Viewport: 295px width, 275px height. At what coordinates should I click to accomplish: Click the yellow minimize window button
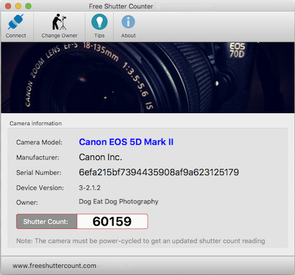[18, 6]
